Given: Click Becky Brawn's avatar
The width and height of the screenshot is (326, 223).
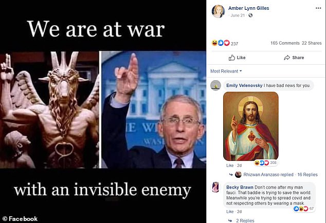Looking at the screenshot, I should point(215,187).
